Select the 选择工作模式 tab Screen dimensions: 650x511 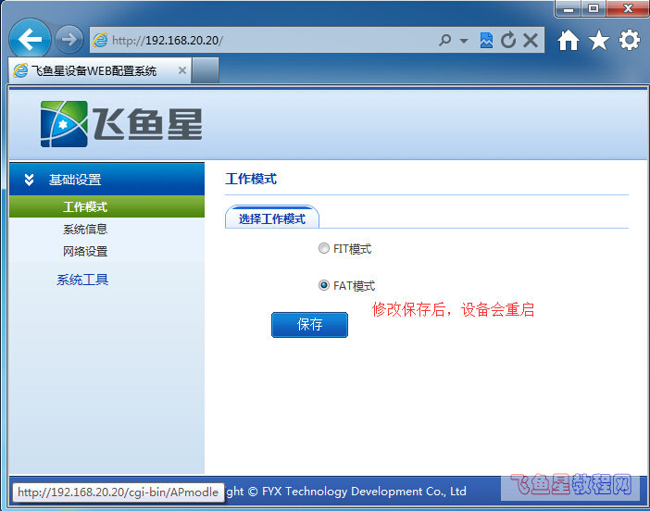(x=272, y=218)
